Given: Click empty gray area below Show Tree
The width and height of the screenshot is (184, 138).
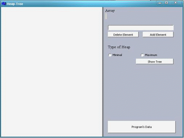Looking at the screenshot, I should coord(142,92).
